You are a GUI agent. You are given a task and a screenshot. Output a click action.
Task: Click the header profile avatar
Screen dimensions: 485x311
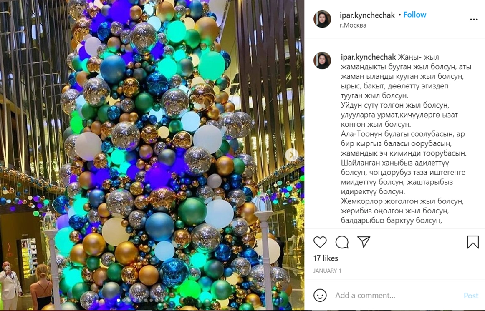pos(322,19)
